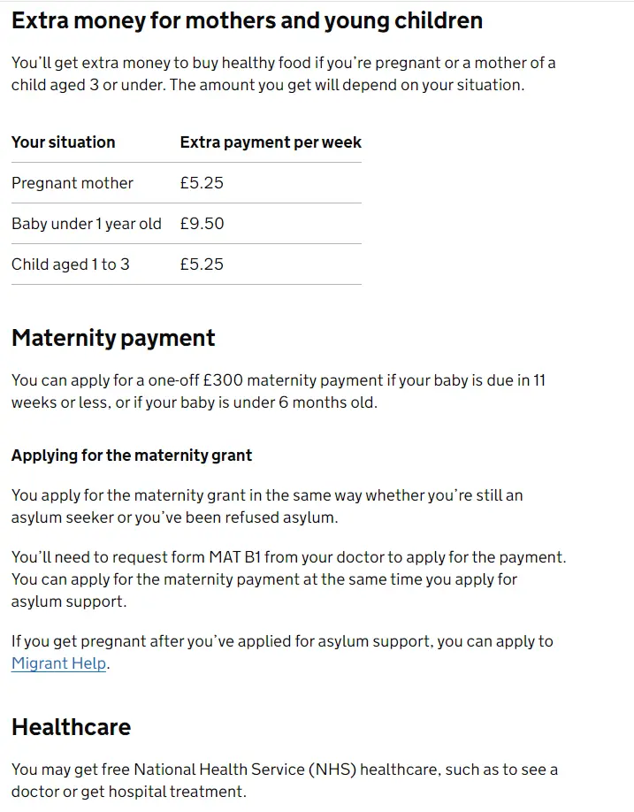Click the 'If you get pregnant after' sentence
The height and width of the screenshot is (812, 634).
281,641
